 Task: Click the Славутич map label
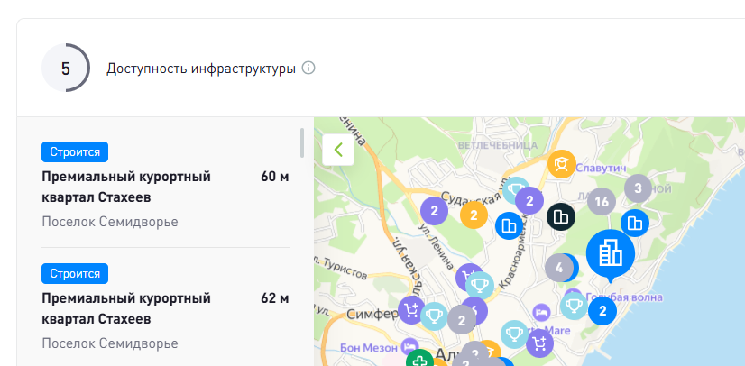[x=601, y=168]
